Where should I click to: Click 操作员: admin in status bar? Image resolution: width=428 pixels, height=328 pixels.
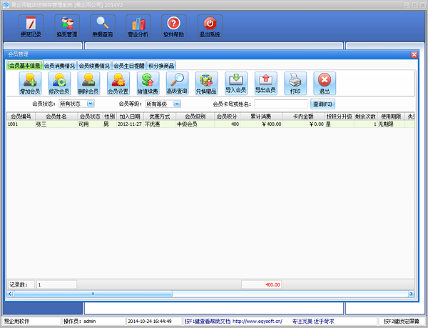pos(79,321)
